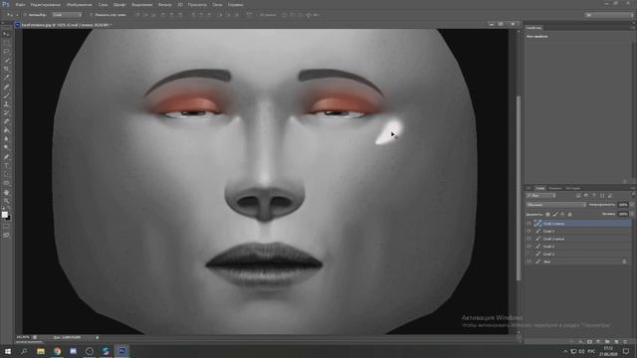This screenshot has width=637, height=358.
Task: Open the Фильтр menu
Action: coord(164,4)
